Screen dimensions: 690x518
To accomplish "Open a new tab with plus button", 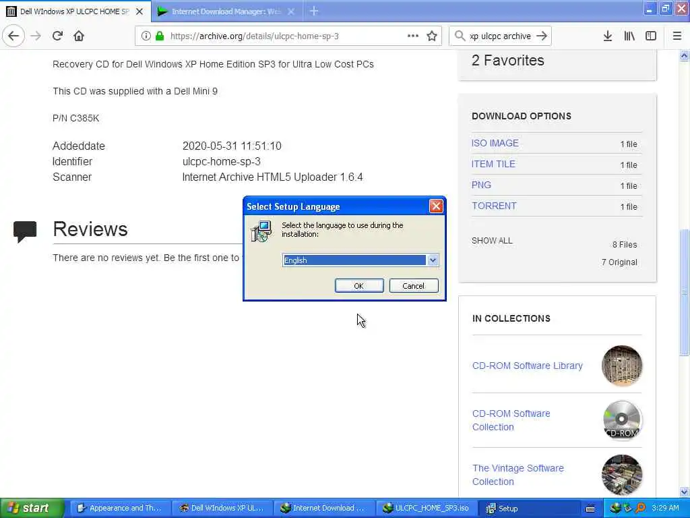I will tap(314, 11).
